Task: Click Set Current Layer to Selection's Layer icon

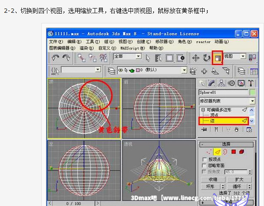Action: (x=226, y=71)
